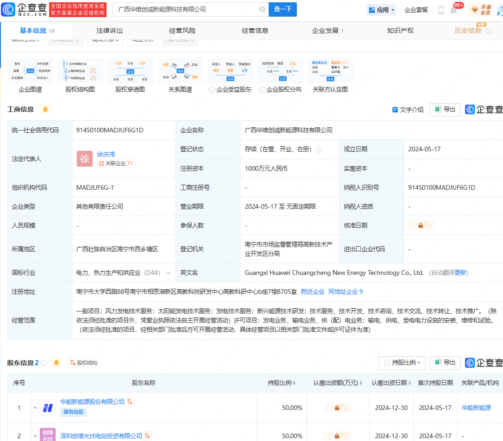The width and height of the screenshot is (503, 441).
Task: Open the 知识产权 tab
Action: 400,31
